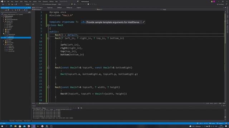
Task: Toggle word wrap in Output panel
Action: point(81,108)
